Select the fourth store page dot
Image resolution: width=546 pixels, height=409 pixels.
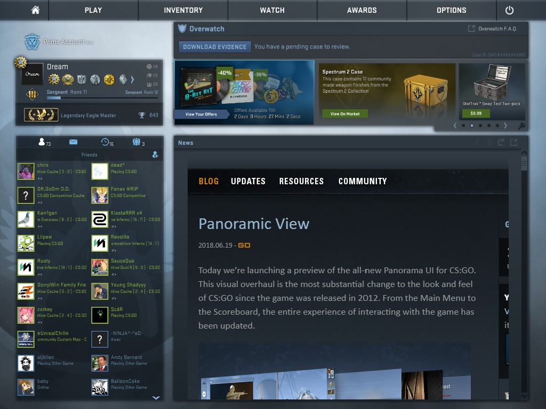489,126
